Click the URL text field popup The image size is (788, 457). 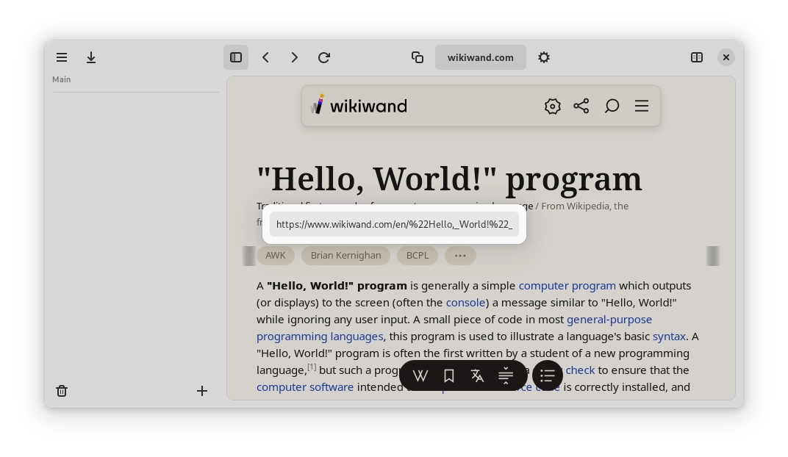[x=394, y=224]
